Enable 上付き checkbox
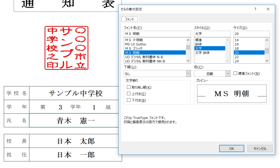280x168 pixels. (x=128, y=93)
